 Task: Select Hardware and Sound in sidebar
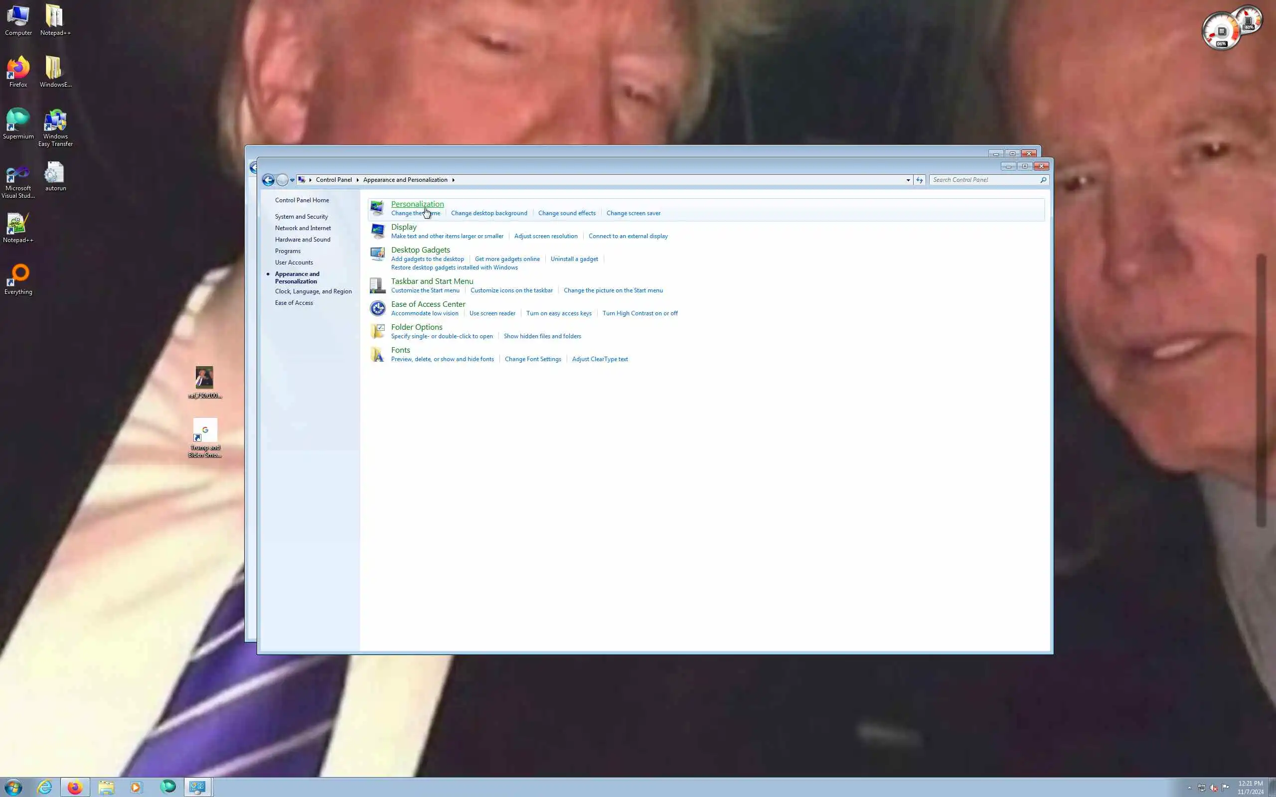pos(302,239)
